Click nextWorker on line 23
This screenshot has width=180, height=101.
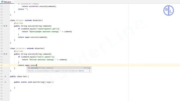click(34, 6)
